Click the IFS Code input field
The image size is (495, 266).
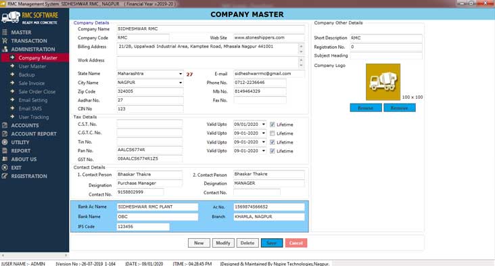click(143, 227)
